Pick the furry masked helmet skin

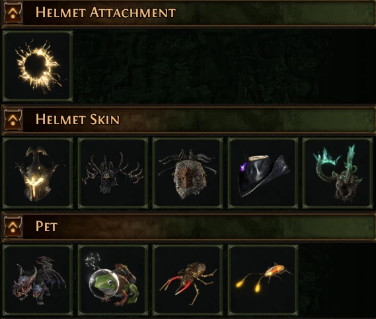click(188, 173)
